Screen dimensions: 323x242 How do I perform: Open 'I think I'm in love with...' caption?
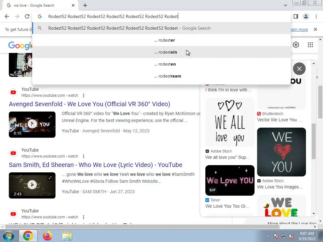pos(228,90)
